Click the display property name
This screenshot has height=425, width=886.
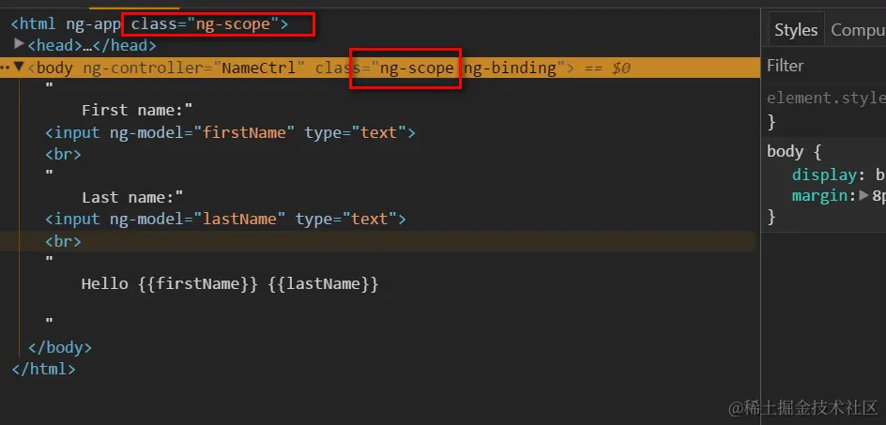[x=824, y=175]
